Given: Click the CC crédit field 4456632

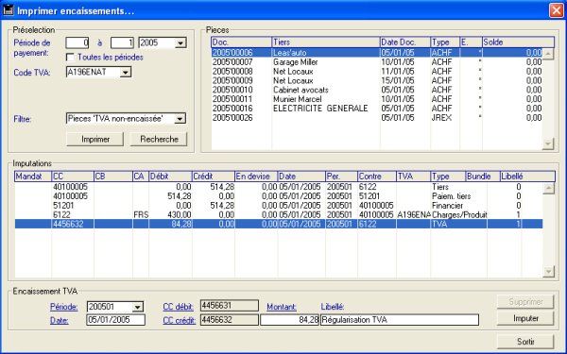Looking at the screenshot, I should (230, 320).
